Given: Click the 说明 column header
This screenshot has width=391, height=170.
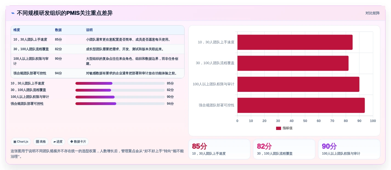Looking at the screenshot, I should [x=89, y=30].
